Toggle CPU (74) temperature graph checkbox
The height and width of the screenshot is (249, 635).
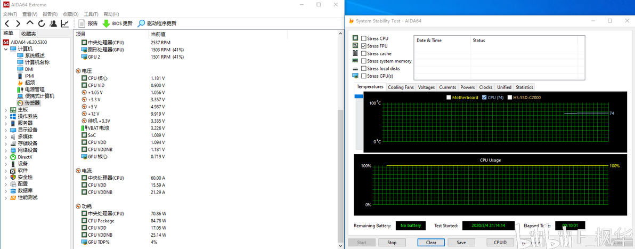click(x=484, y=98)
